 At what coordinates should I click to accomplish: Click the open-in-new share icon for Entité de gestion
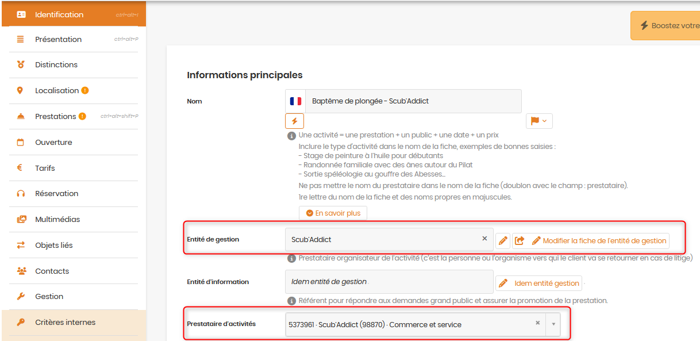click(520, 240)
